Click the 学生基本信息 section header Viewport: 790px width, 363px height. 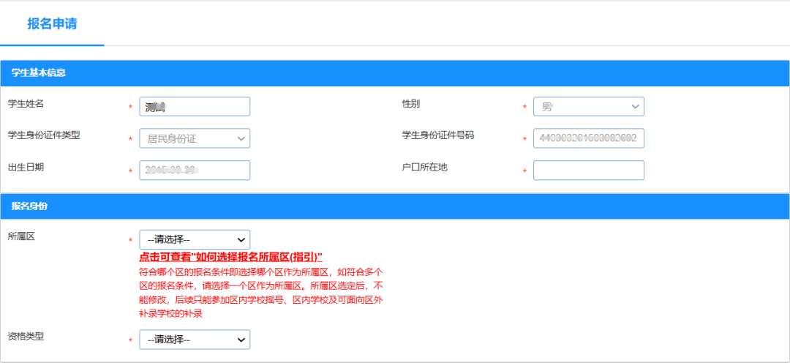coord(38,73)
